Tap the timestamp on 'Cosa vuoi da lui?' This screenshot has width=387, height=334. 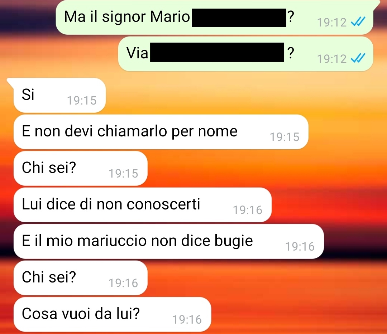point(187,319)
